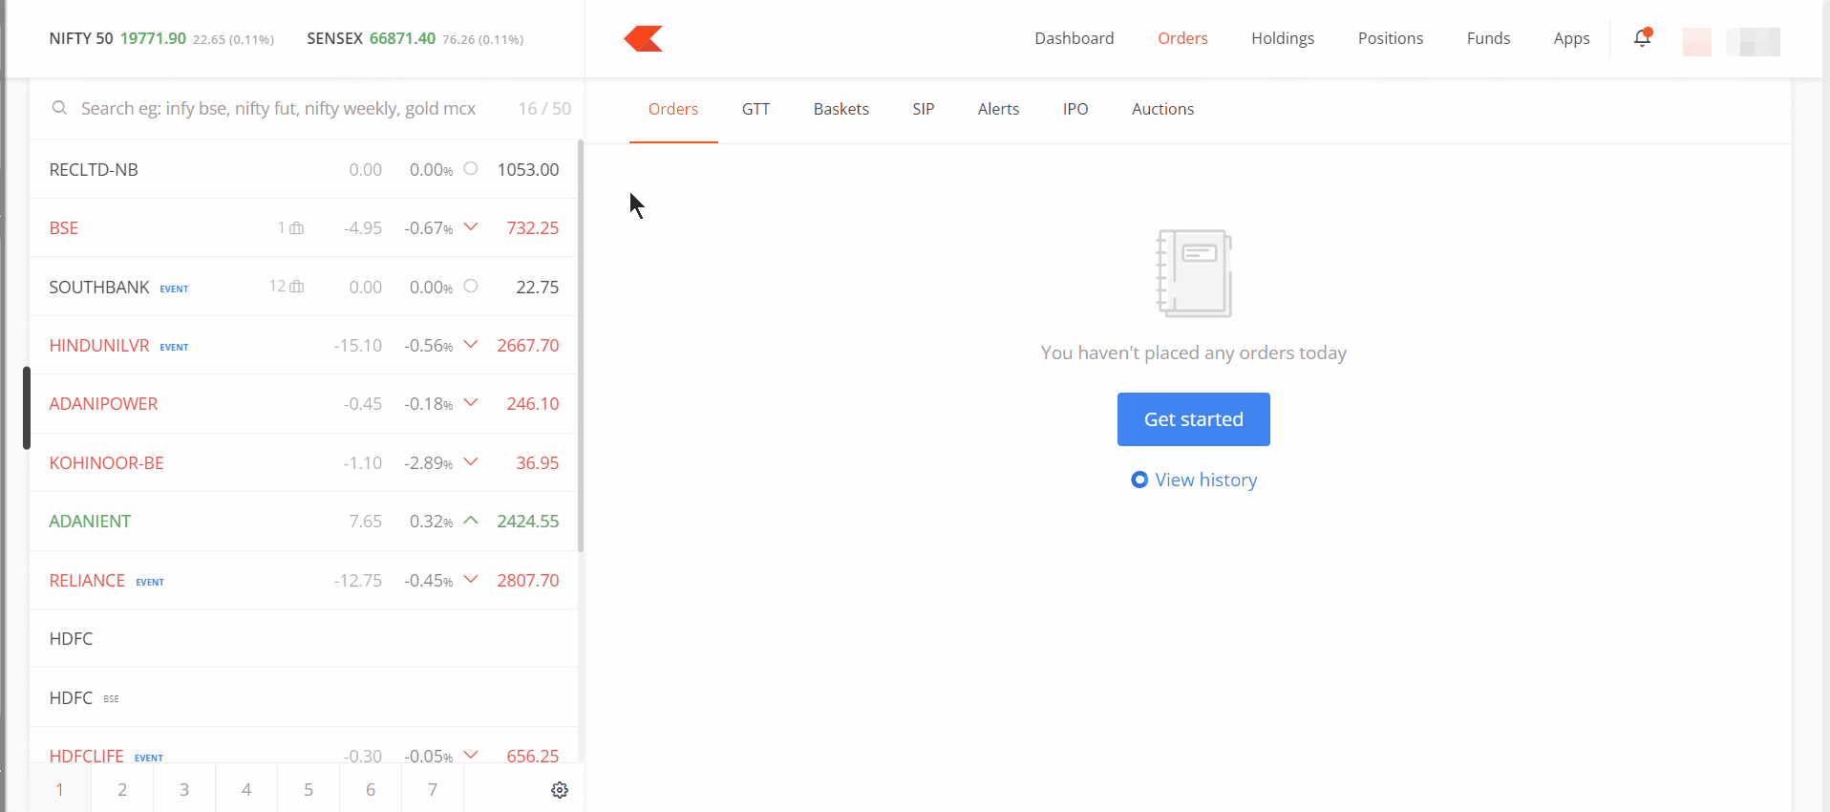1830x812 pixels.
Task: Select the Orders sub-tab
Action: [x=673, y=109]
